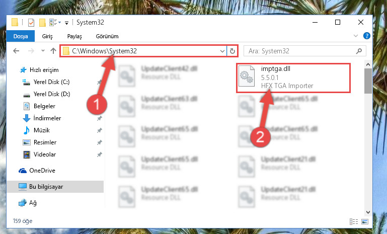Image resolution: width=387 pixels, height=234 pixels.
Task: Open the Dosya menu tab
Action: [21, 36]
